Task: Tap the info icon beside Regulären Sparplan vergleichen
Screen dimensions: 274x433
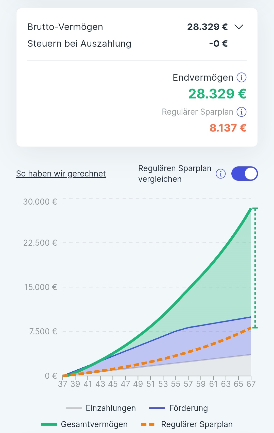Action: click(220, 174)
